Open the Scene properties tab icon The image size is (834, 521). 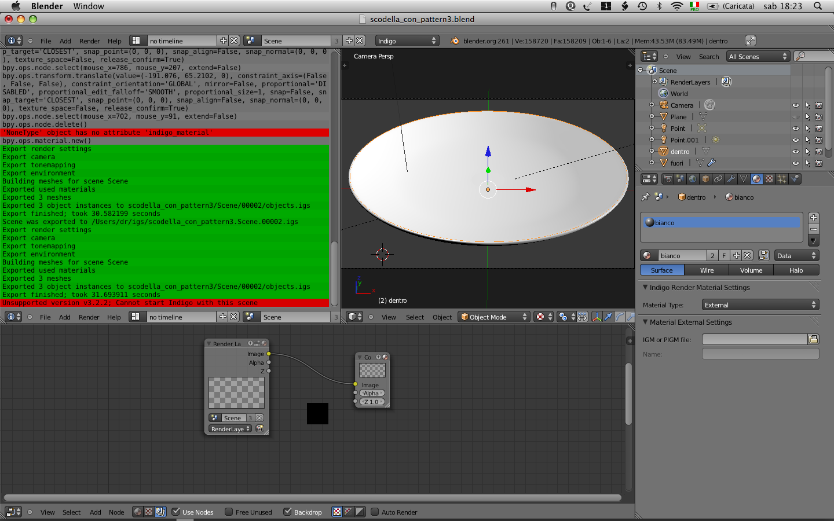(680, 179)
